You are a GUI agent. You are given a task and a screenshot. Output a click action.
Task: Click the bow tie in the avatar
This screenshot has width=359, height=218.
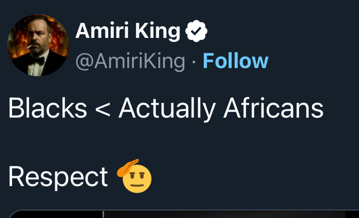tap(40, 60)
